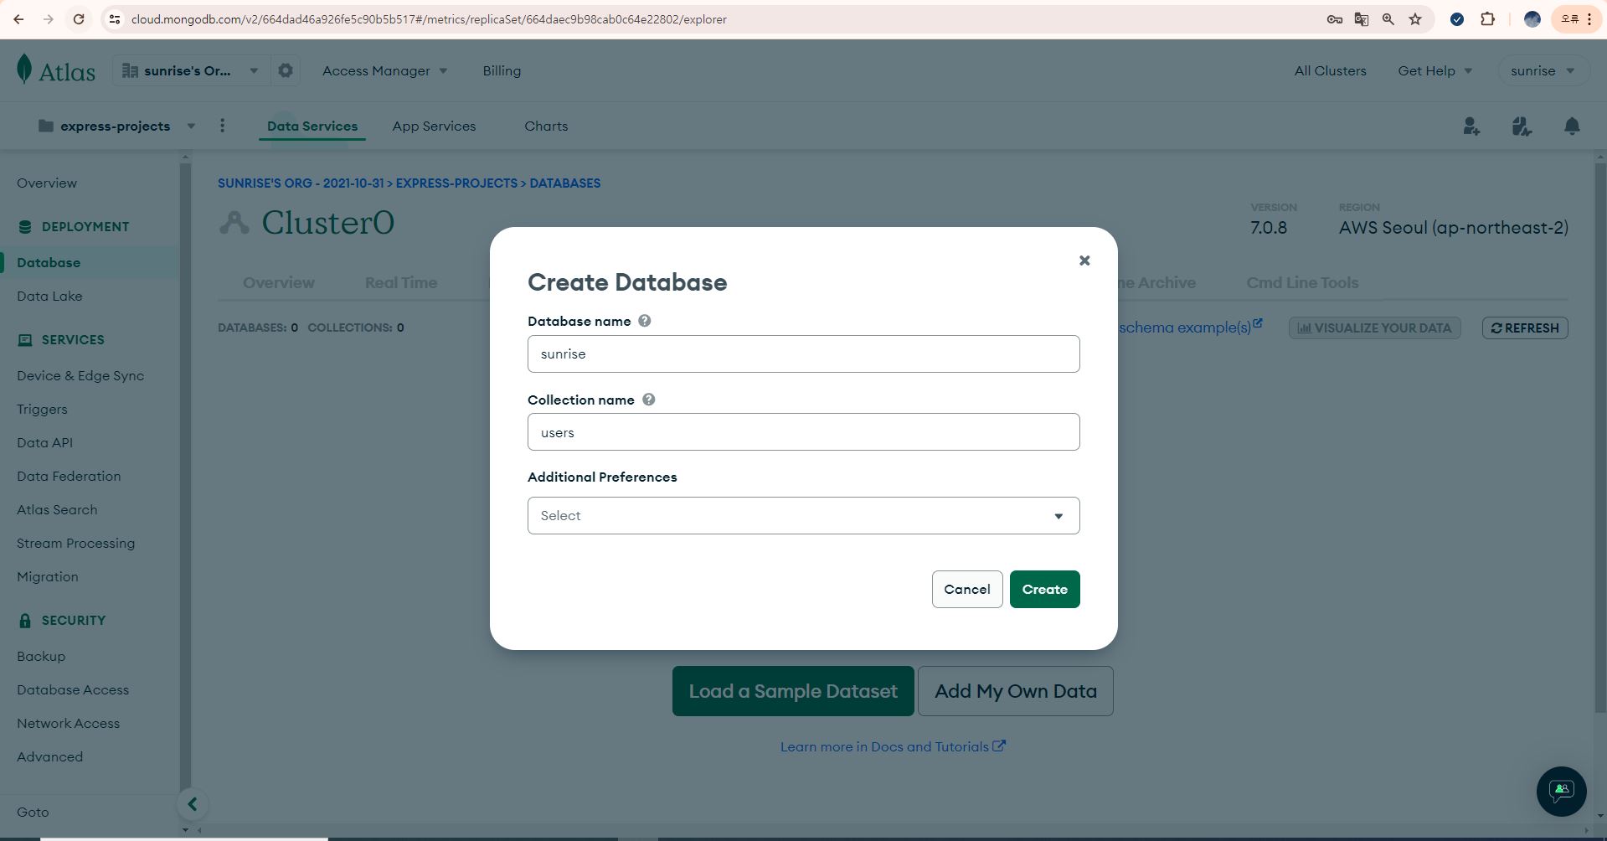Select Overview in left sidebar
Screen dimensions: 1607x841
pos(47,183)
